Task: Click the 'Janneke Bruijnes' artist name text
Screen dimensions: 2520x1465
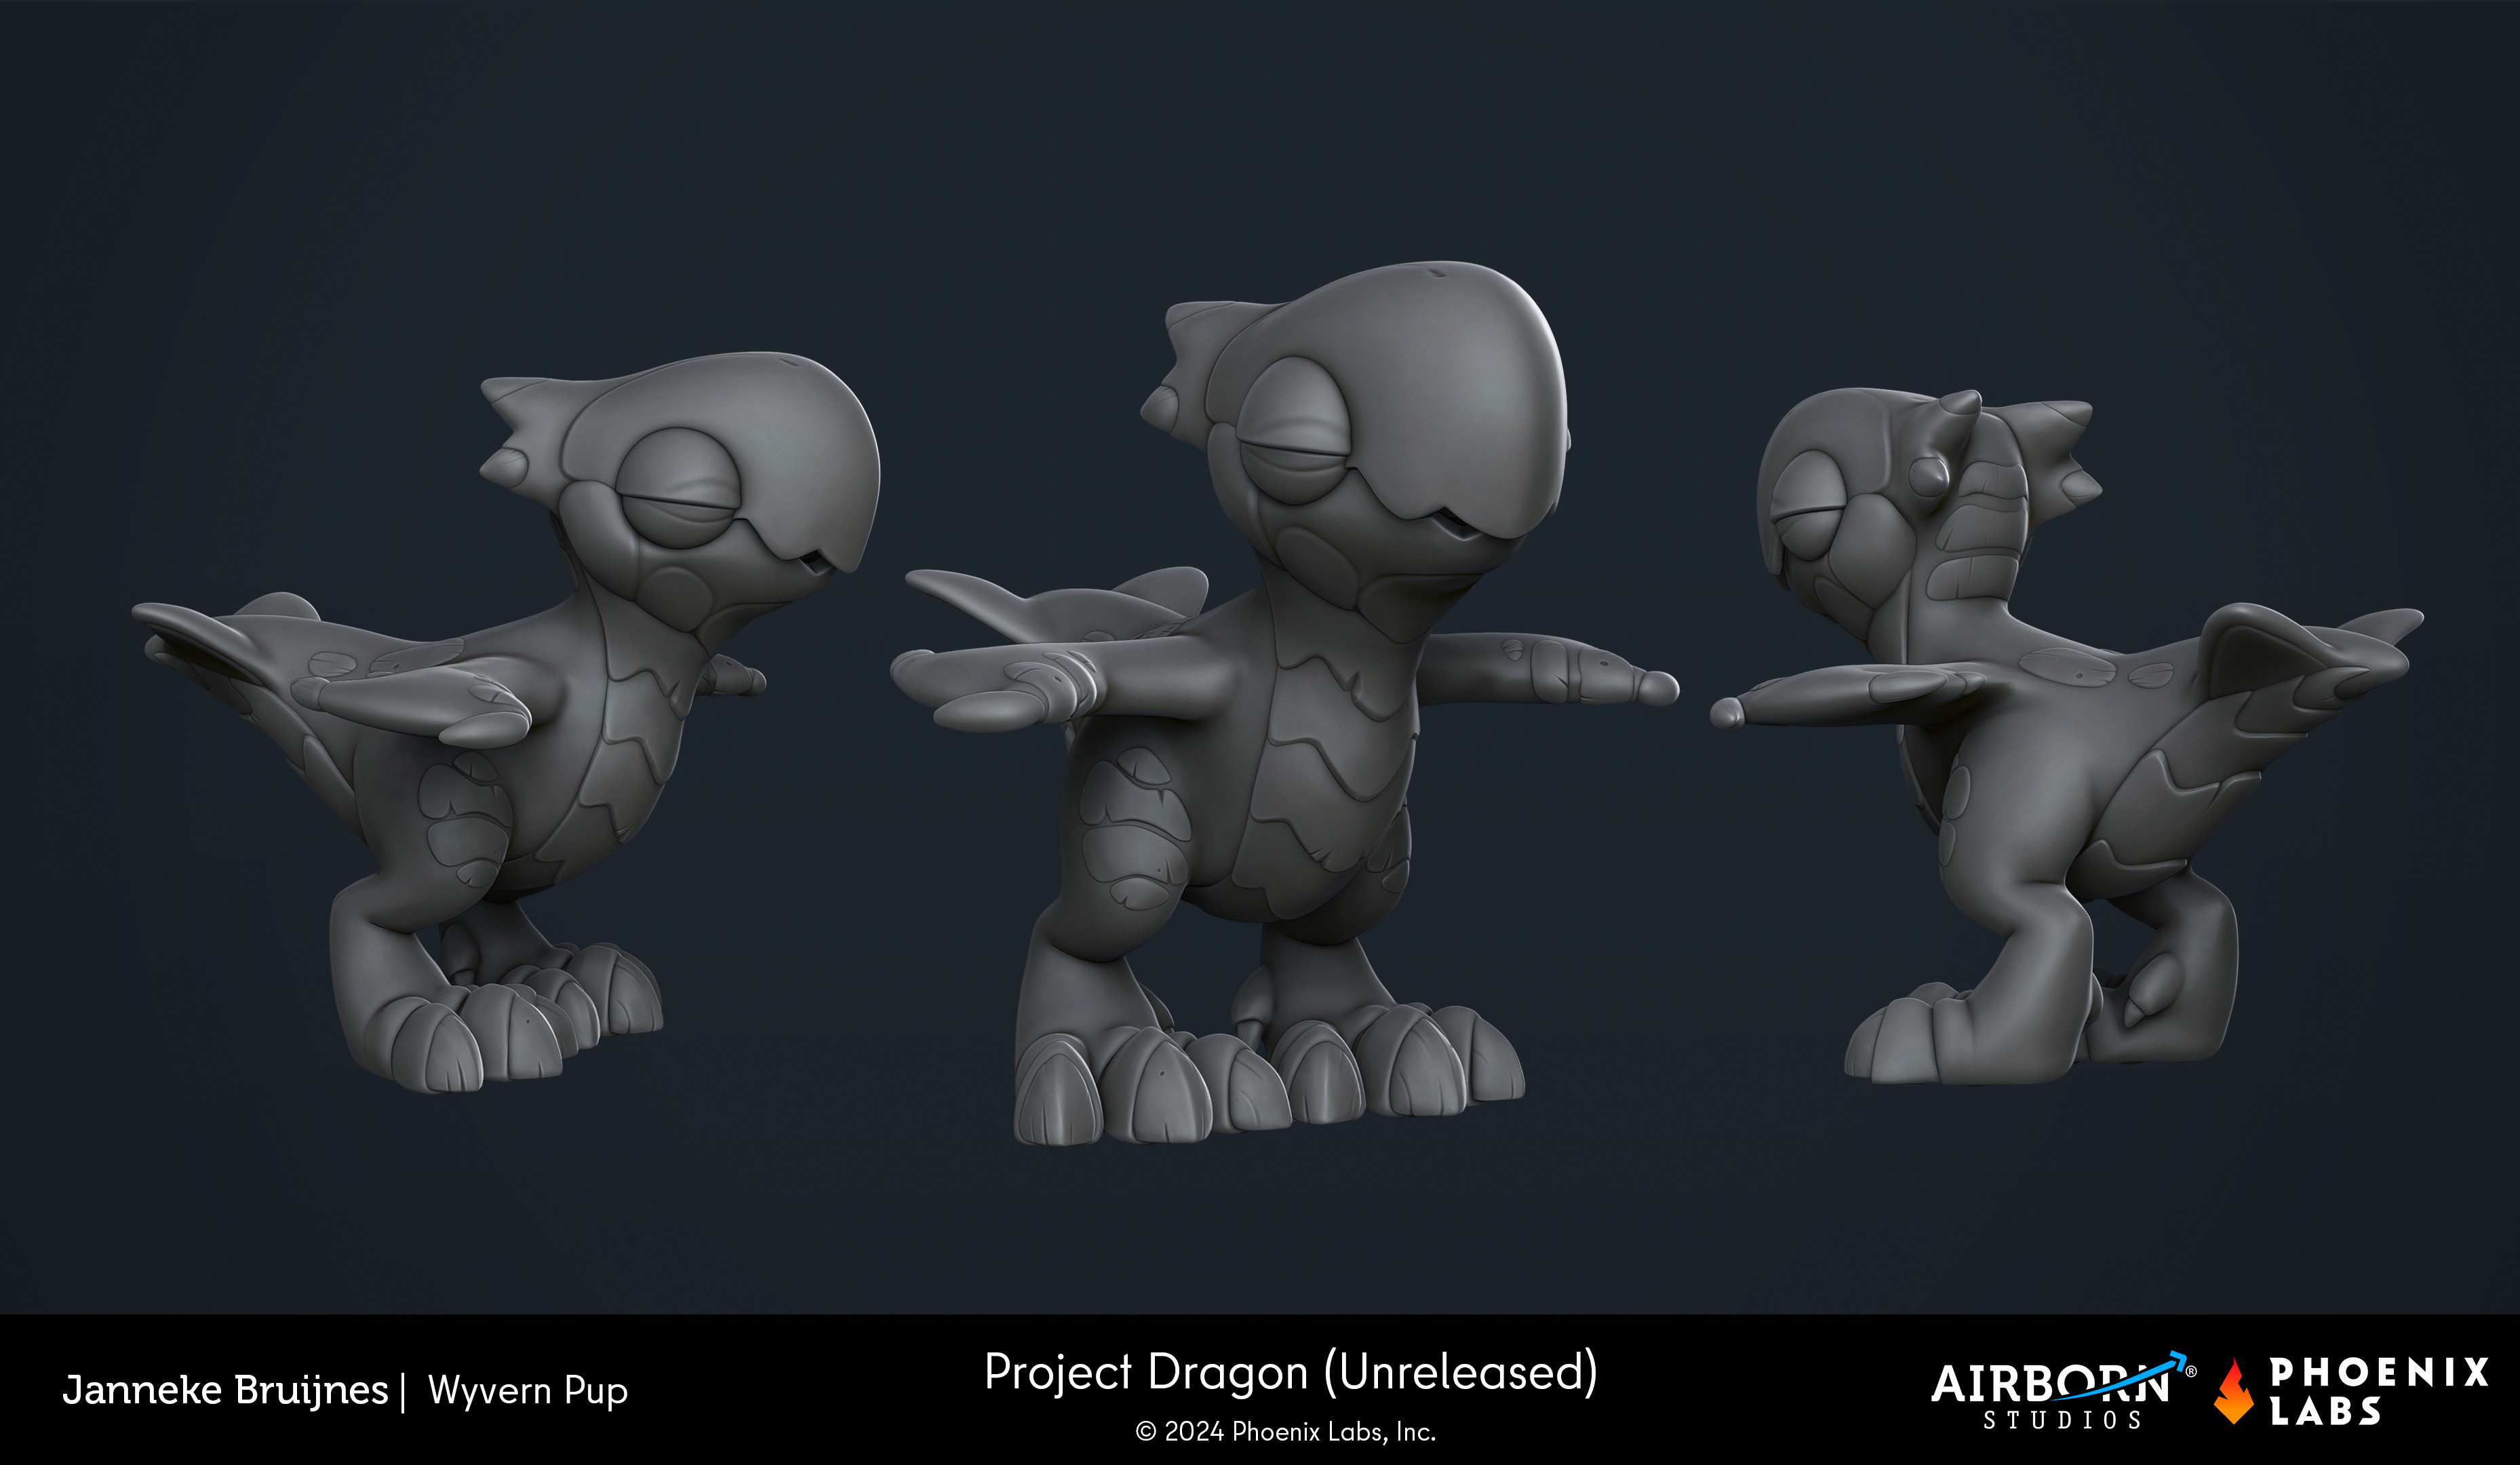Action: tap(225, 1390)
